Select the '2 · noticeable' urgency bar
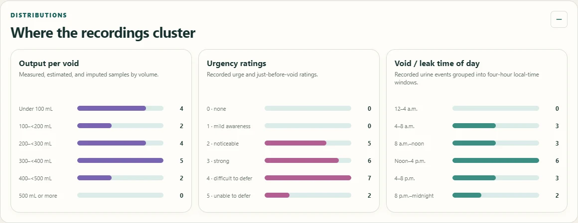This screenshot has height=223, width=578. pos(308,143)
